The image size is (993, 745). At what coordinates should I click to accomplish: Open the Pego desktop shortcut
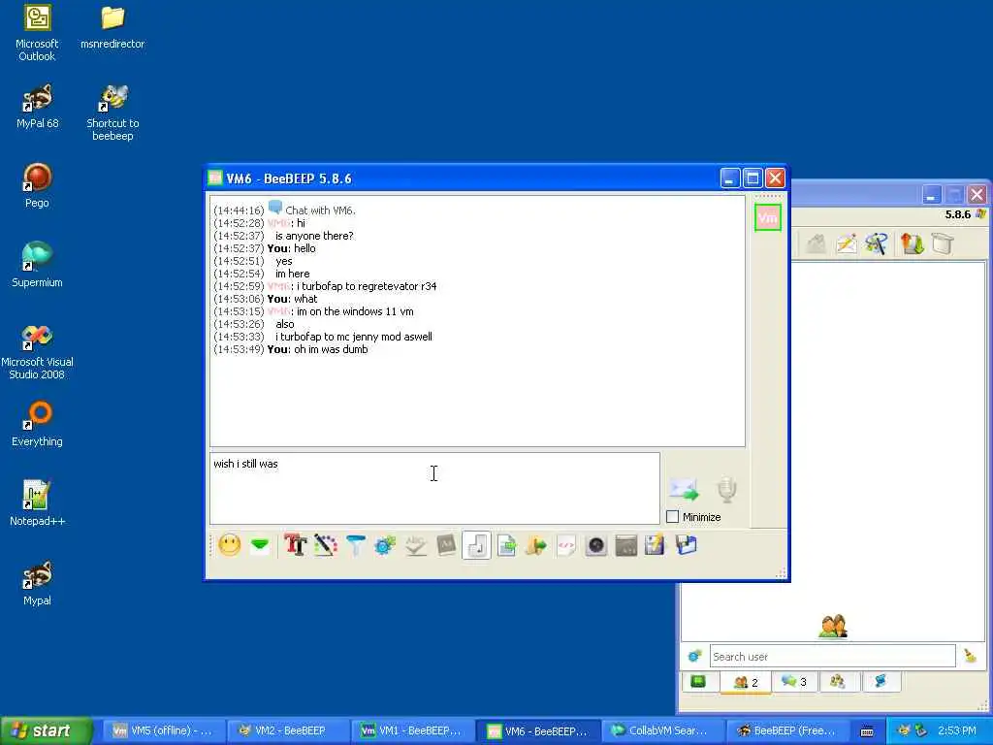pos(37,185)
